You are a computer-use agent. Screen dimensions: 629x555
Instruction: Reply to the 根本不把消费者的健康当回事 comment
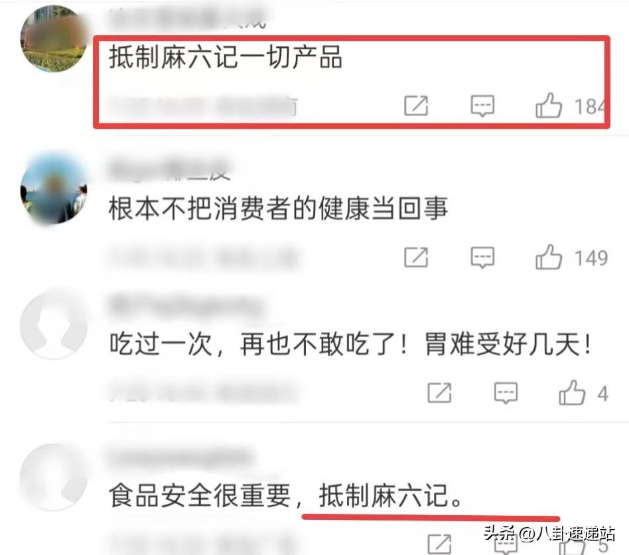pyautogui.click(x=482, y=257)
